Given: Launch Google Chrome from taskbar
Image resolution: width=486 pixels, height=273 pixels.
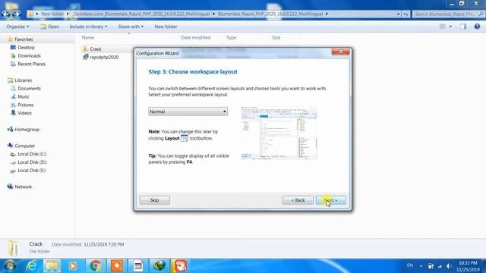Looking at the screenshot, I should click(96, 266).
